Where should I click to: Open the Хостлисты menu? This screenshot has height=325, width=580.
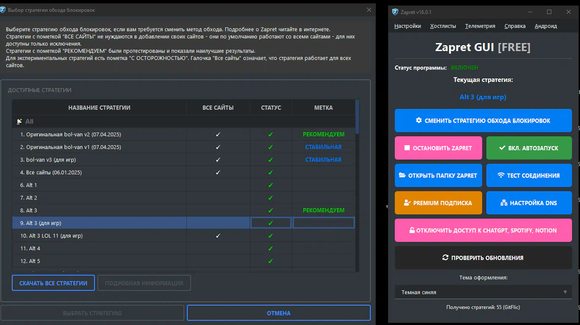click(443, 26)
